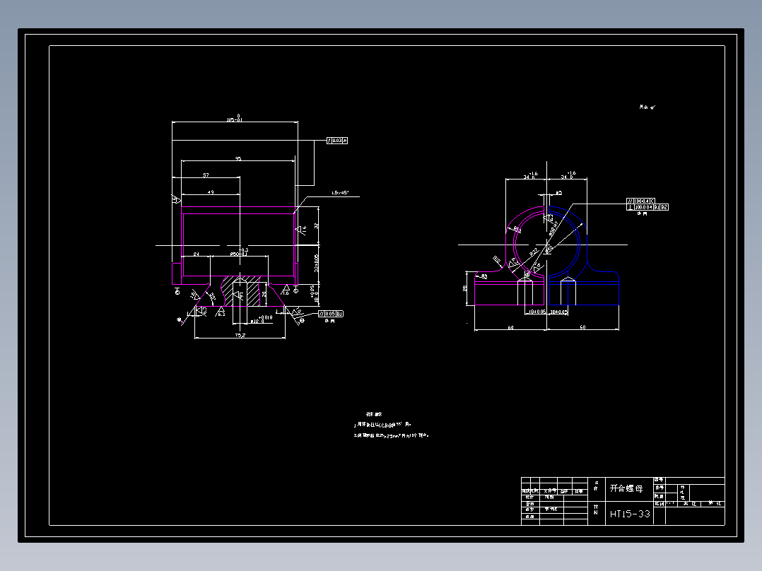
Task: Click the 19±0.05 dimension text
Action: [x=537, y=312]
